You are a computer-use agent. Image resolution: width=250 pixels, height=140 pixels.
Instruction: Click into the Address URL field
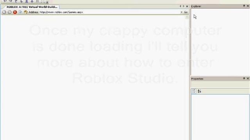pos(110,12)
